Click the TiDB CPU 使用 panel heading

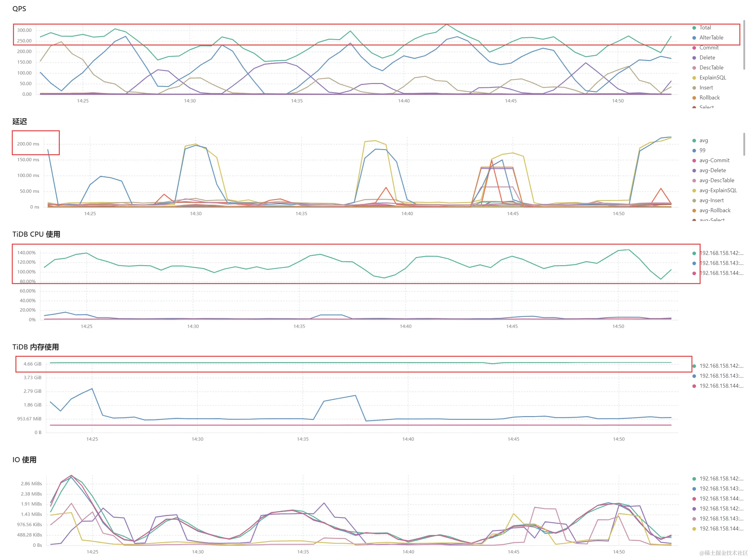(x=36, y=234)
